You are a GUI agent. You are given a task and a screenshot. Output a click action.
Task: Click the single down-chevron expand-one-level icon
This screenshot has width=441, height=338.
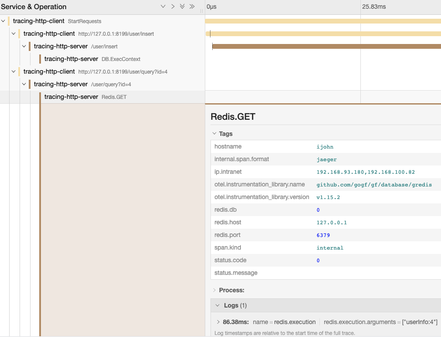[x=163, y=7]
